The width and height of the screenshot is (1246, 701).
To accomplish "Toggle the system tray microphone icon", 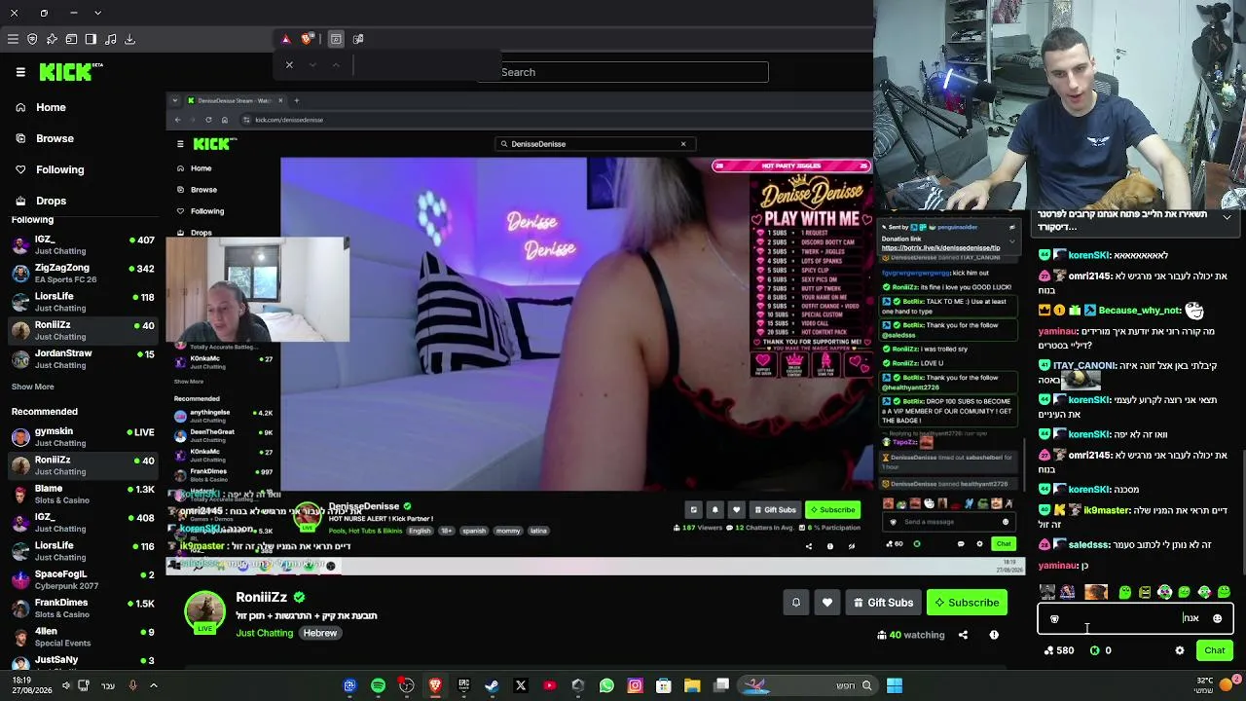I will pyautogui.click(x=133, y=685).
